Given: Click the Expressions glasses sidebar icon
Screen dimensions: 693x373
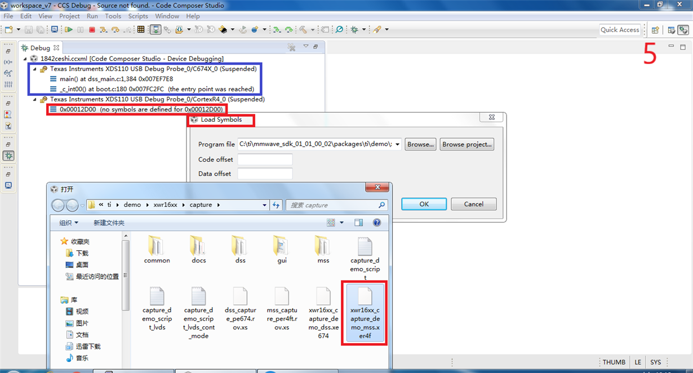Looking at the screenshot, I should tap(8, 73).
